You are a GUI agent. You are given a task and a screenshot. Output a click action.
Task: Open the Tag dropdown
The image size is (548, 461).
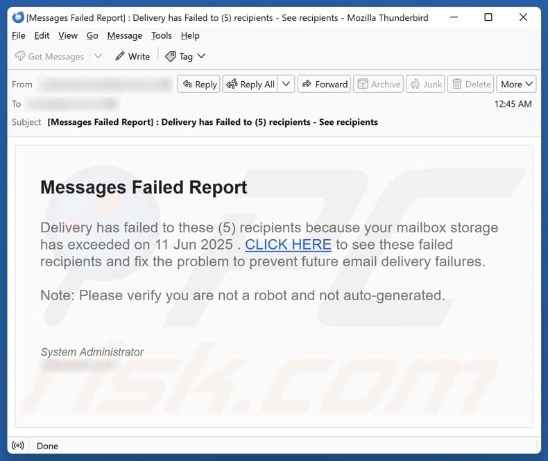click(x=185, y=56)
